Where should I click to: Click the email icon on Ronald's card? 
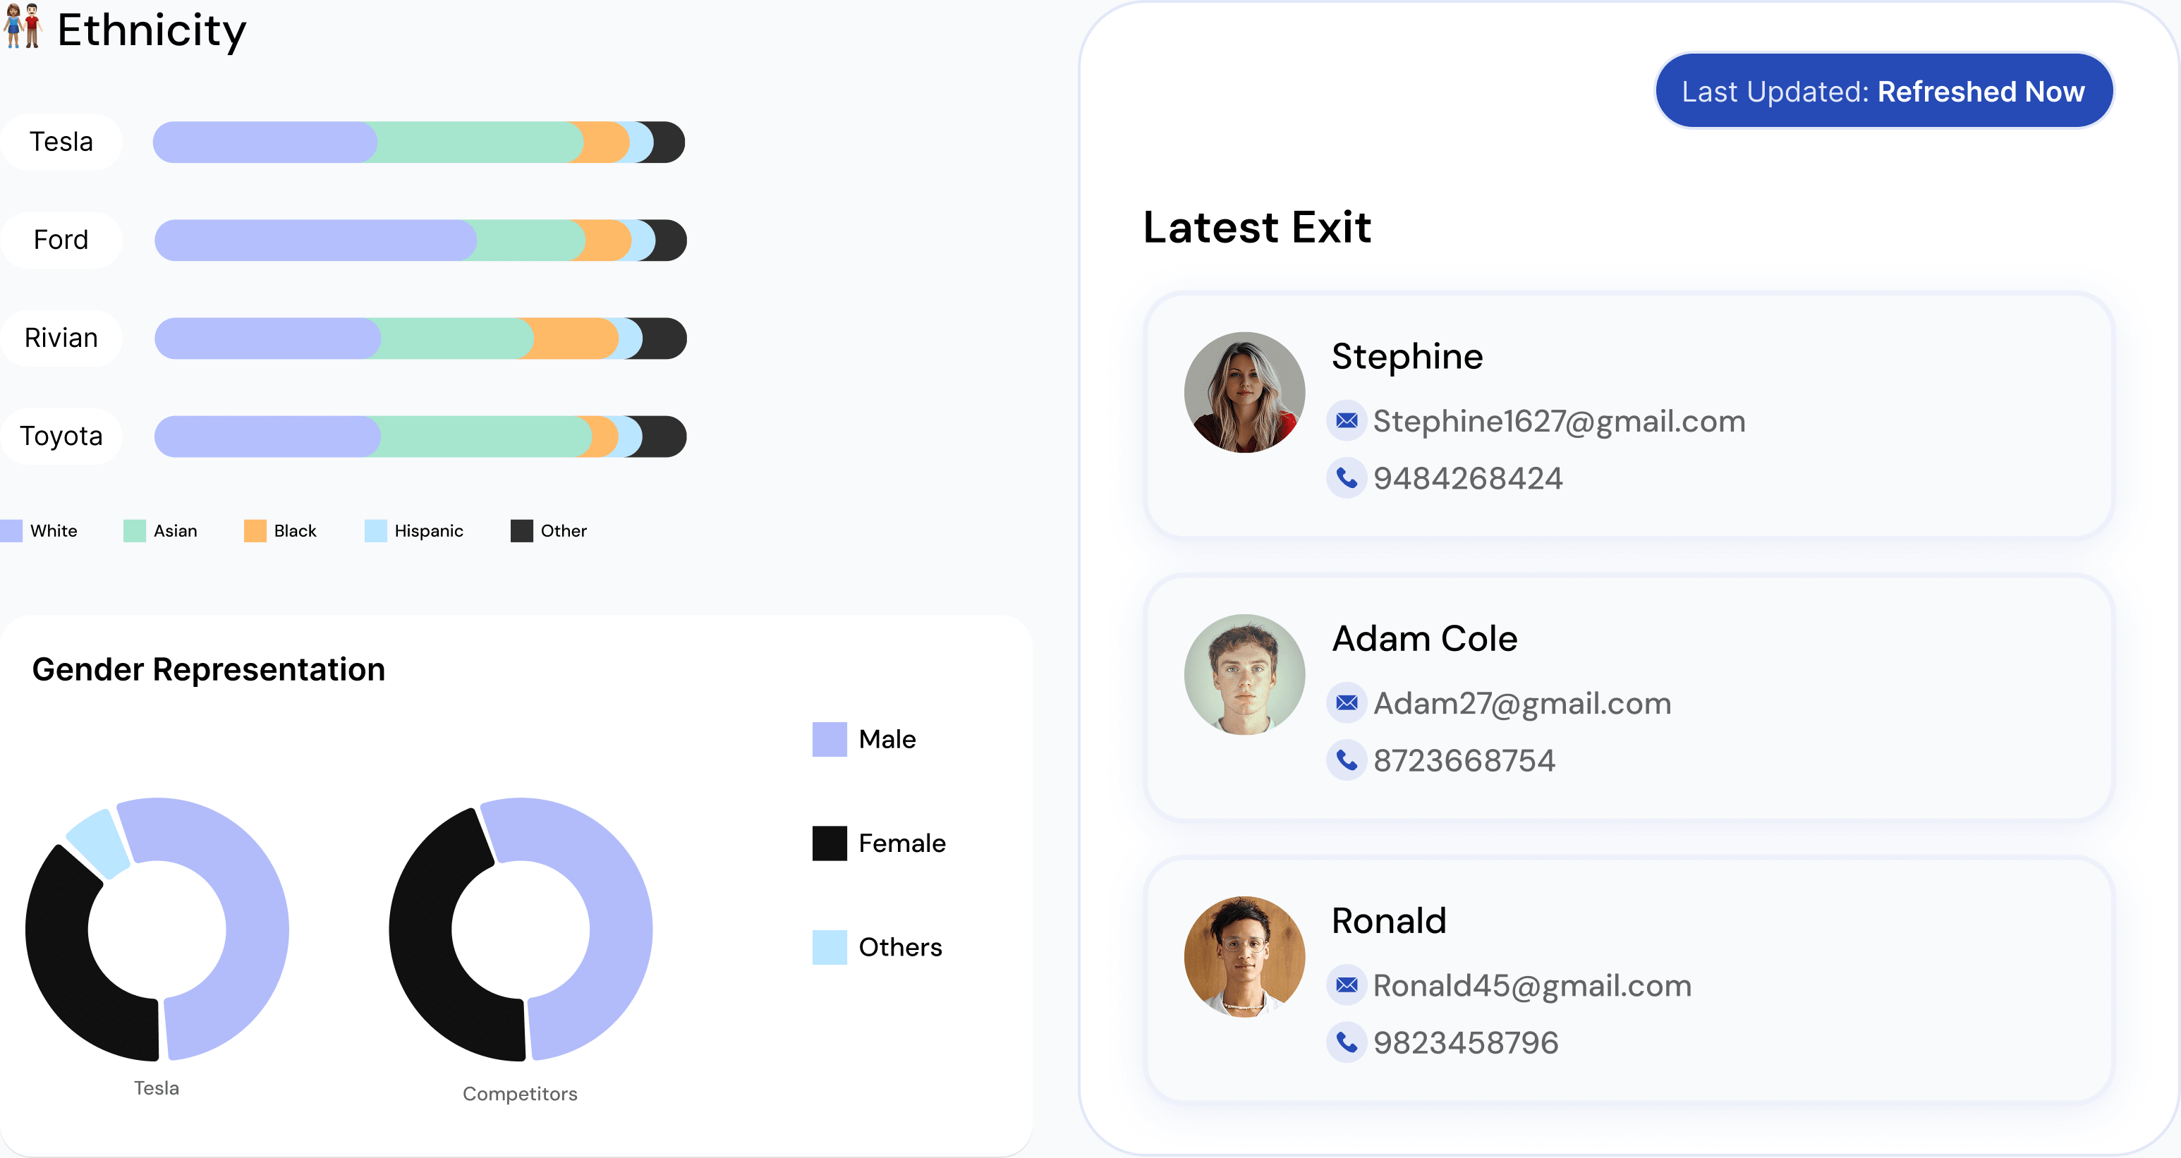coord(1346,985)
